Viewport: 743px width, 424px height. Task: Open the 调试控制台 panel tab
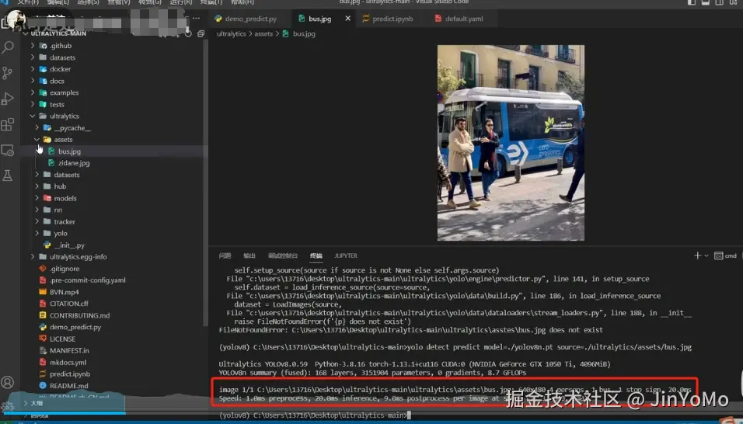(283, 255)
